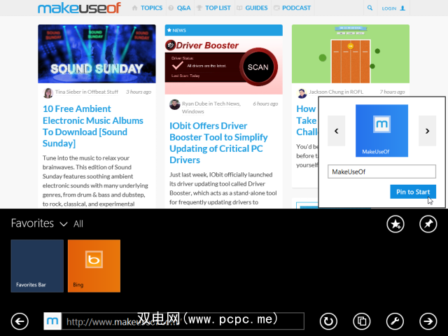Open the TOP LIST menu
This screenshot has height=336, width=448.
pos(213,8)
